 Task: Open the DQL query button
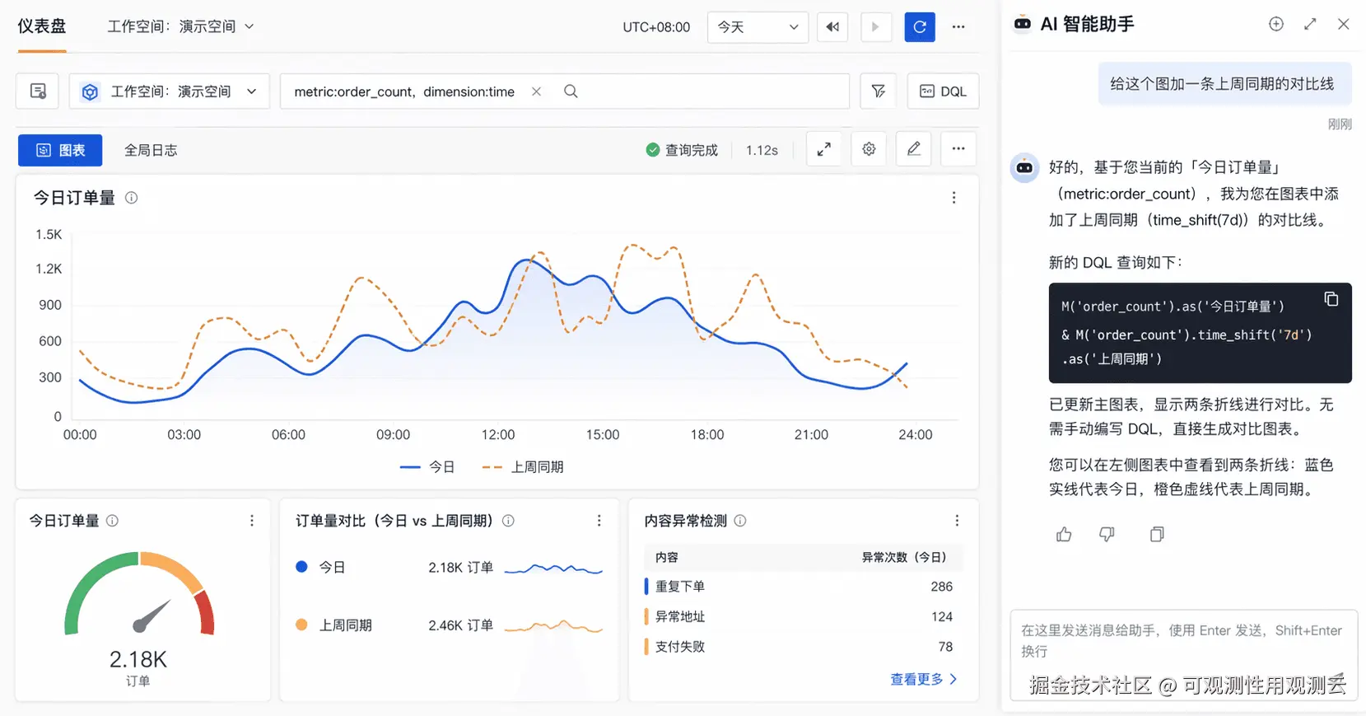pos(943,91)
